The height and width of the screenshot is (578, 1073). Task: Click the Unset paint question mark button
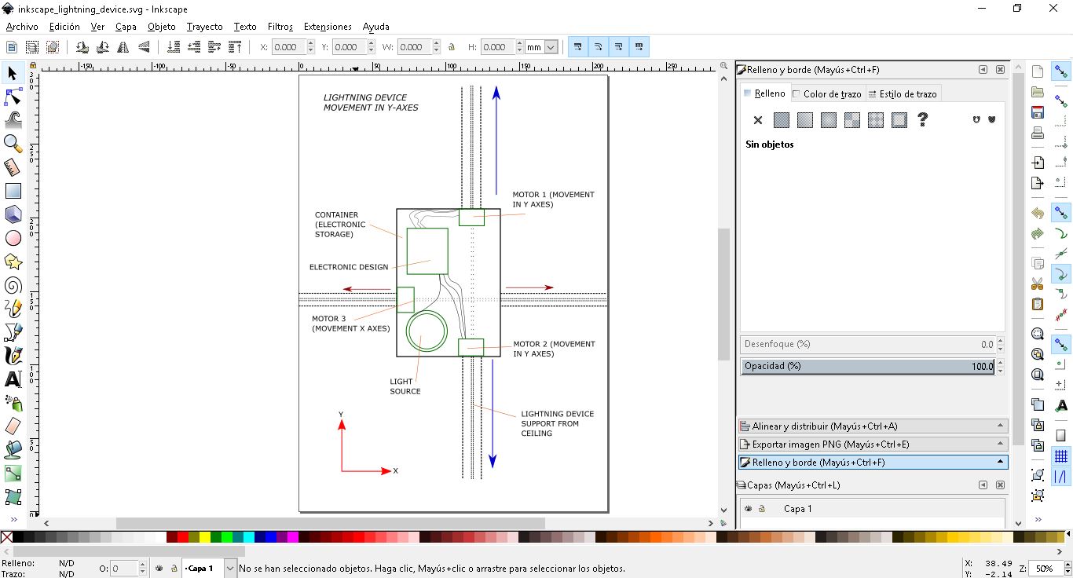[x=923, y=120]
